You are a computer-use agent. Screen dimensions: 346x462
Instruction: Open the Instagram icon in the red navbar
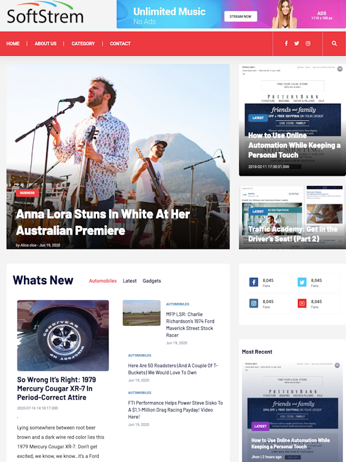pyautogui.click(x=308, y=43)
